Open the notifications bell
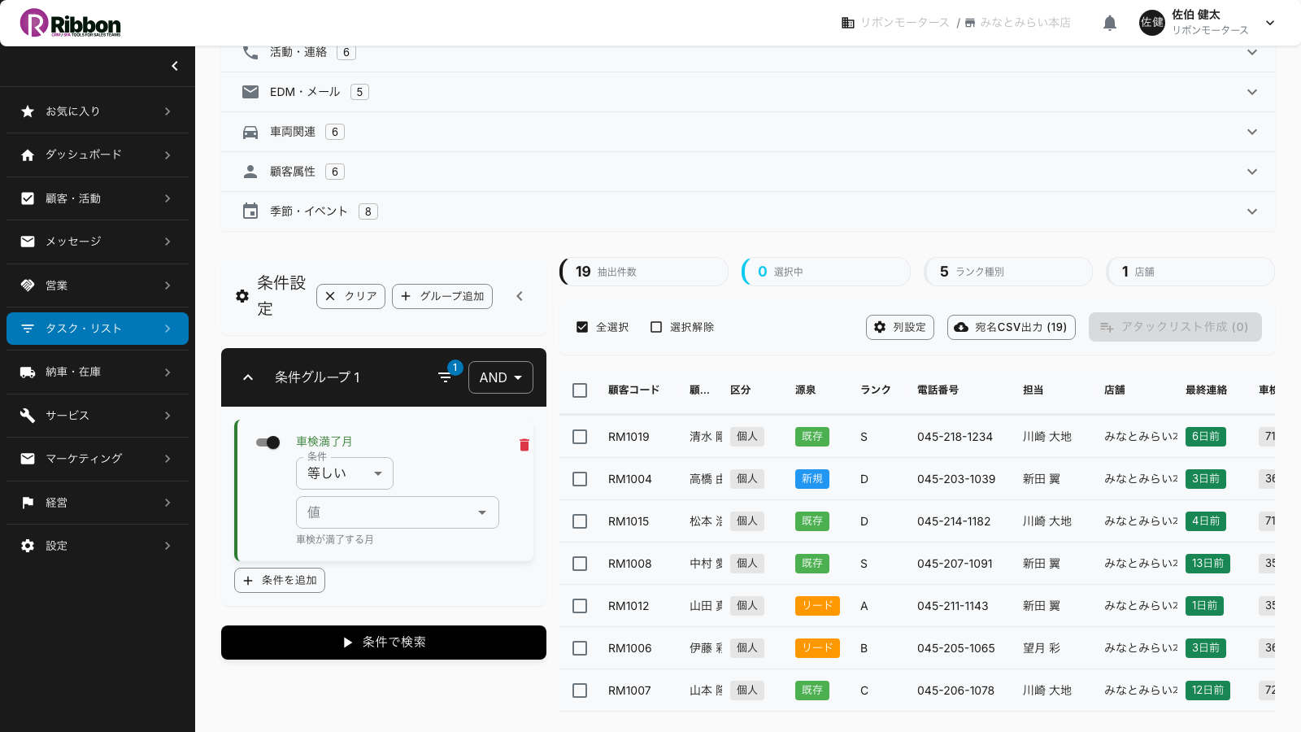This screenshot has width=1301, height=732. [x=1110, y=23]
